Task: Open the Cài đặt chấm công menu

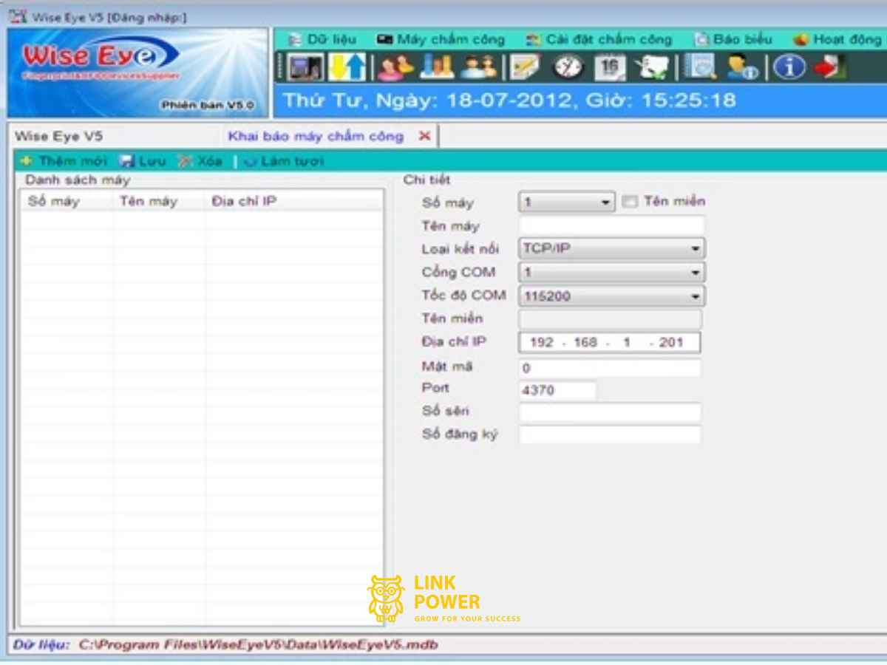Action: point(599,39)
